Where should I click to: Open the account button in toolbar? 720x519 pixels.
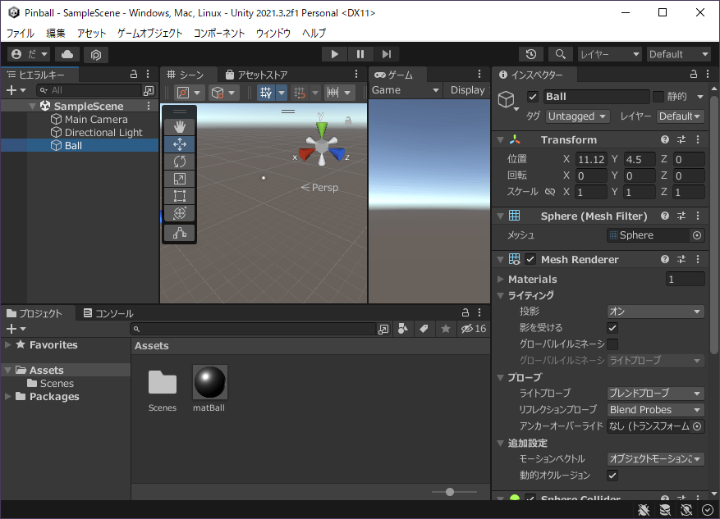[29, 55]
